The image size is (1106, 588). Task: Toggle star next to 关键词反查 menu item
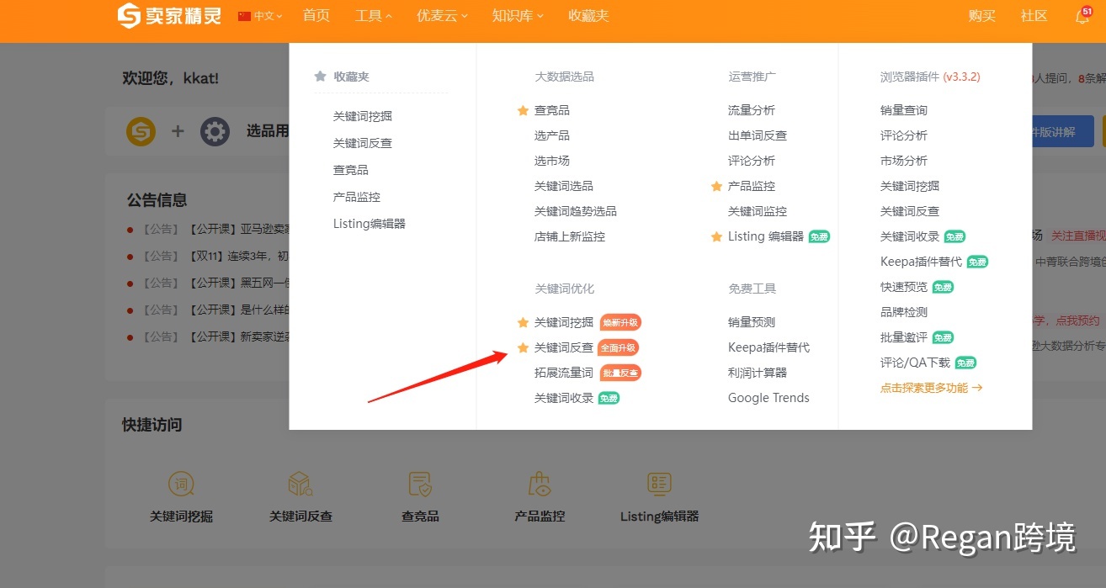pyautogui.click(x=523, y=347)
